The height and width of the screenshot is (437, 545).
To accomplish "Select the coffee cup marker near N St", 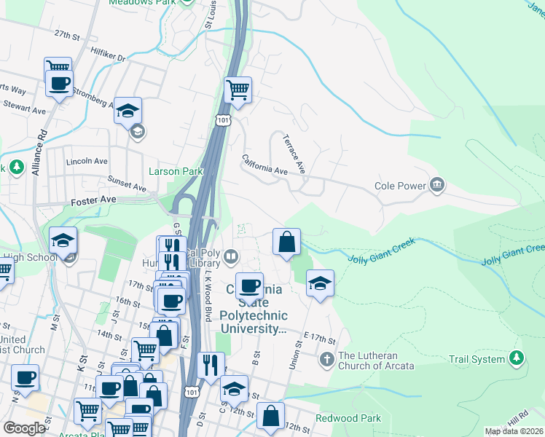I will 25,378.
